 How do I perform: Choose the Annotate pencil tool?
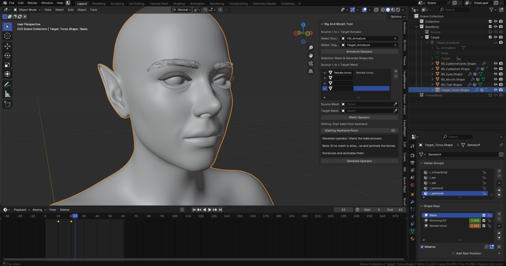click(x=7, y=84)
